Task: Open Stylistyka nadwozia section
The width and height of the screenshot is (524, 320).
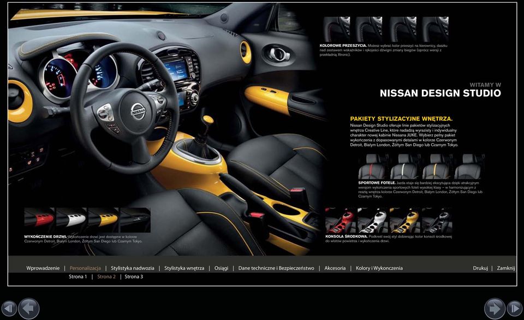Action: [132, 268]
